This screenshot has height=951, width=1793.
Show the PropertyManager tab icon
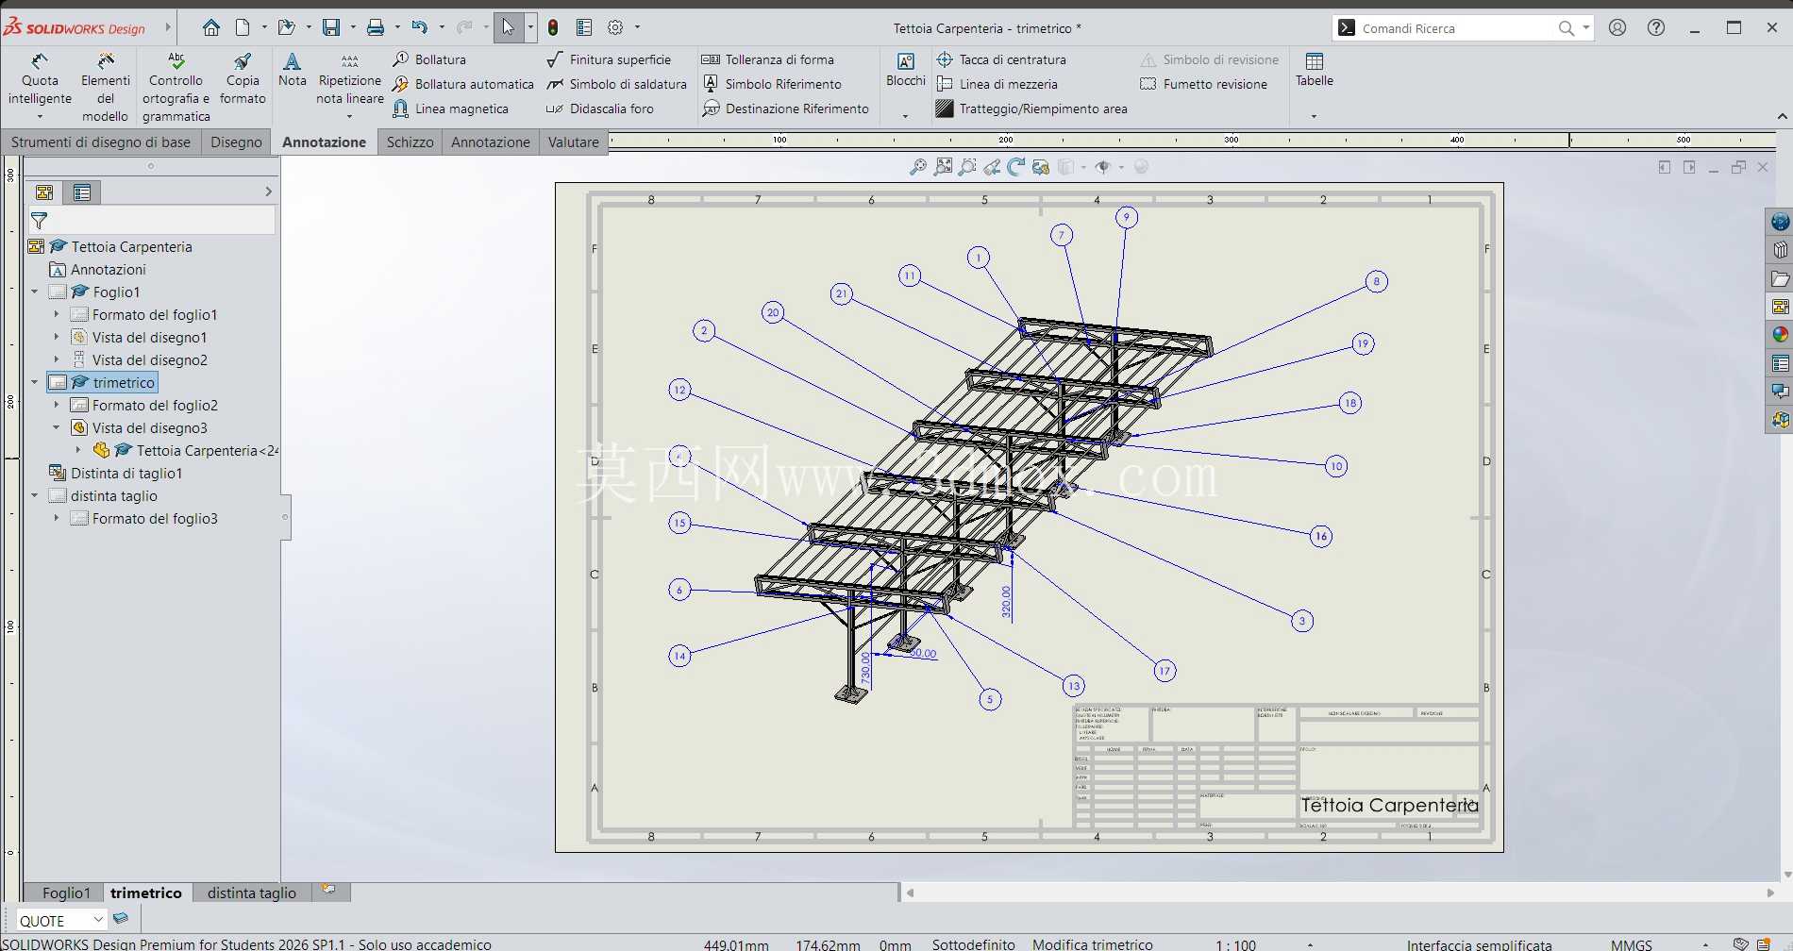tap(82, 192)
